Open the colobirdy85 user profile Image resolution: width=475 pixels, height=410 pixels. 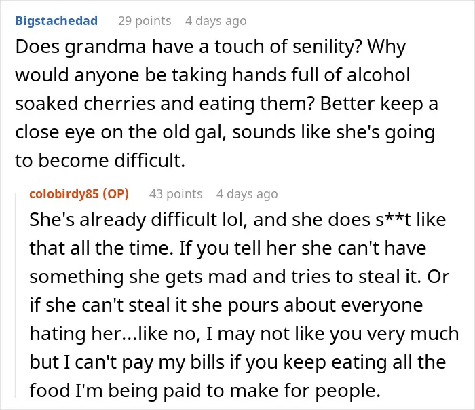[x=64, y=194]
